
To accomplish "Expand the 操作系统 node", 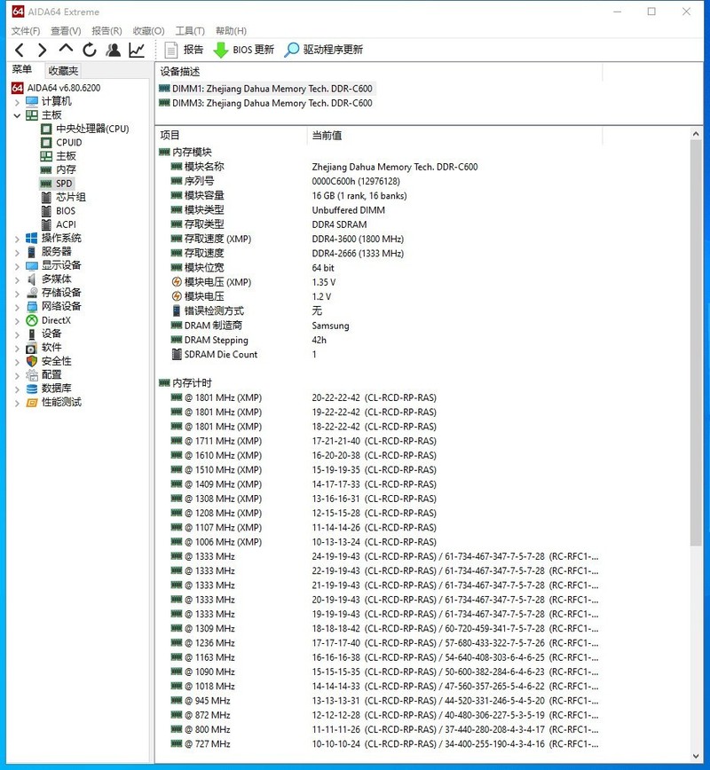I will pyautogui.click(x=17, y=238).
